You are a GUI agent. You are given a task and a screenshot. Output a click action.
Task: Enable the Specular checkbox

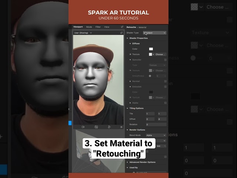click(x=166, y=60)
